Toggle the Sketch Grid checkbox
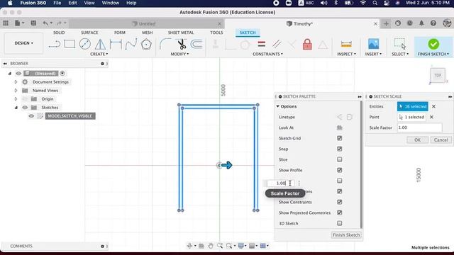This screenshot has height=255, width=454. point(339,138)
